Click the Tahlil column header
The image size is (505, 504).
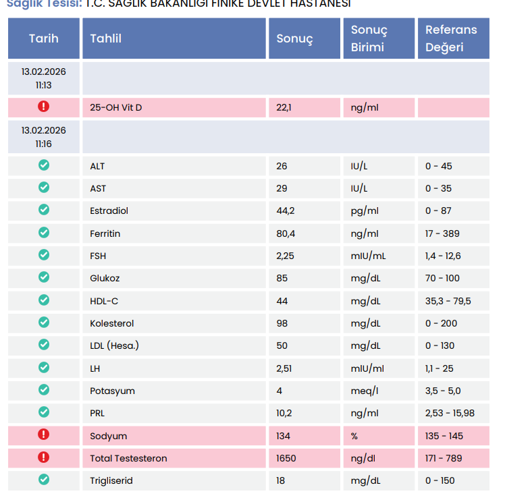tap(174, 38)
